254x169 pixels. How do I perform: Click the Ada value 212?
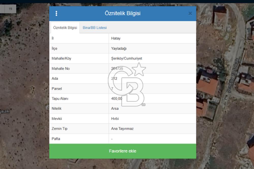[x=114, y=78]
